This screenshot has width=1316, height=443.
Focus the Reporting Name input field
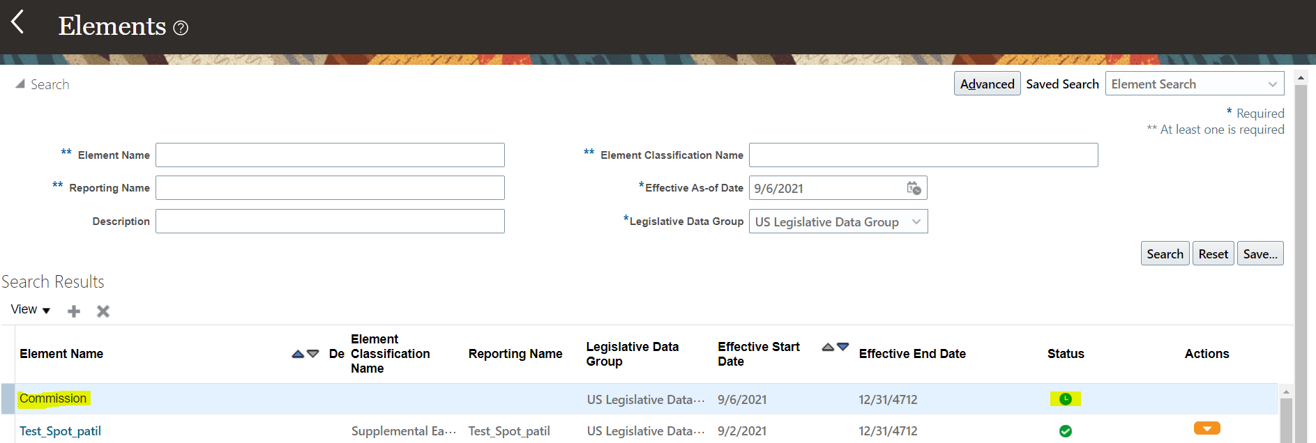(330, 188)
